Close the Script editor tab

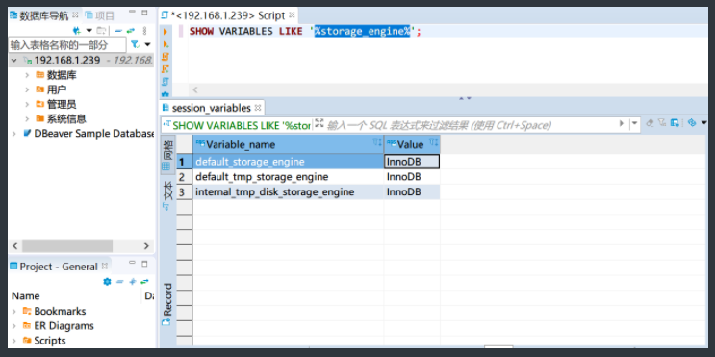coord(292,15)
